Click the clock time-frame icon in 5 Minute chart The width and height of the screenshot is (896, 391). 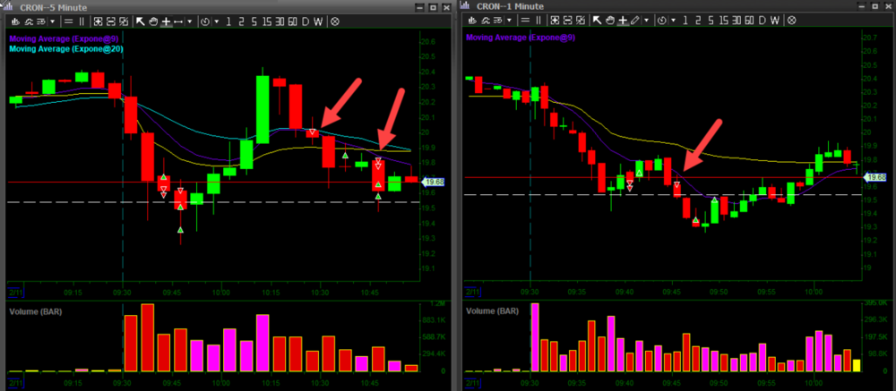click(205, 21)
